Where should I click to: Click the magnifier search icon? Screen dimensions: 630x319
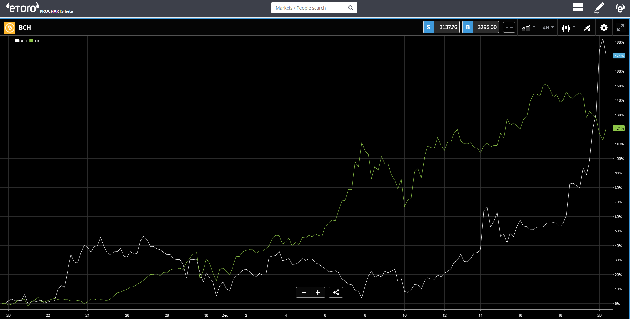[x=351, y=8]
